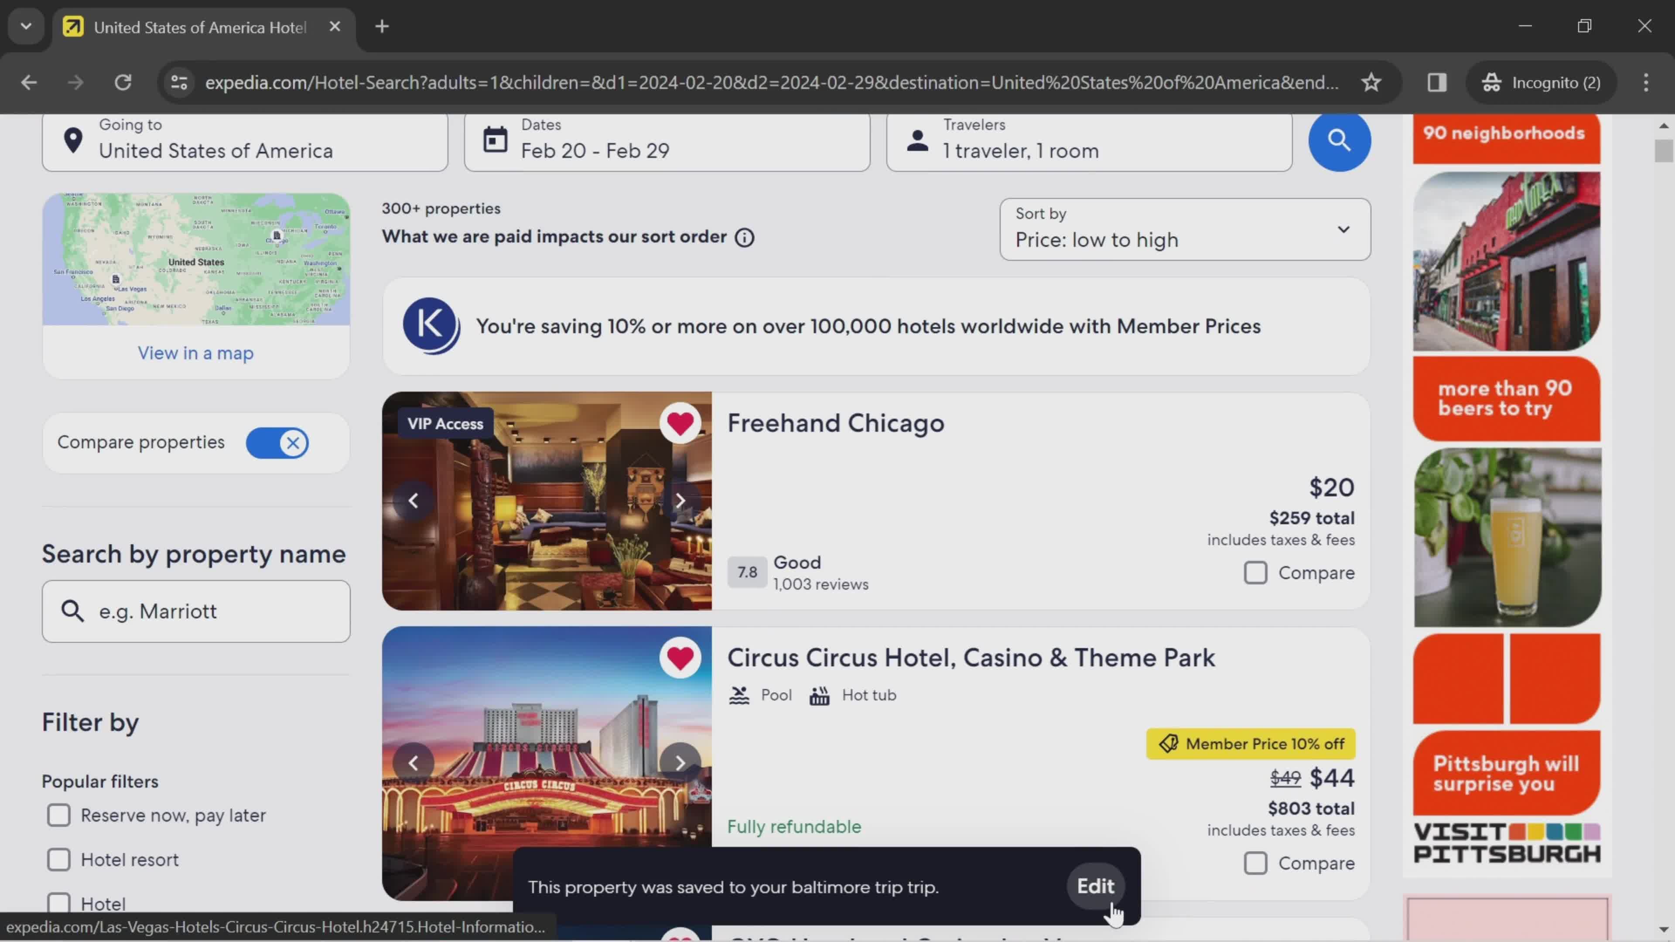
Task: Click the $803 total price text
Action: tap(1312, 809)
